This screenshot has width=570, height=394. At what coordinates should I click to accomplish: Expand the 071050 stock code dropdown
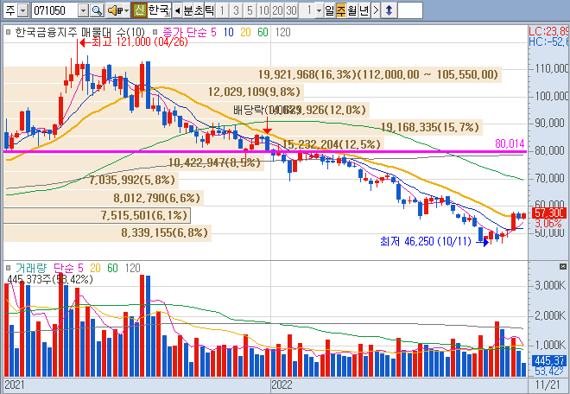point(84,10)
